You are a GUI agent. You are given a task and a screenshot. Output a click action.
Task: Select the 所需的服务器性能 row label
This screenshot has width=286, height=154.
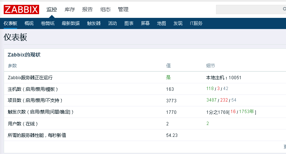[x=37, y=135]
